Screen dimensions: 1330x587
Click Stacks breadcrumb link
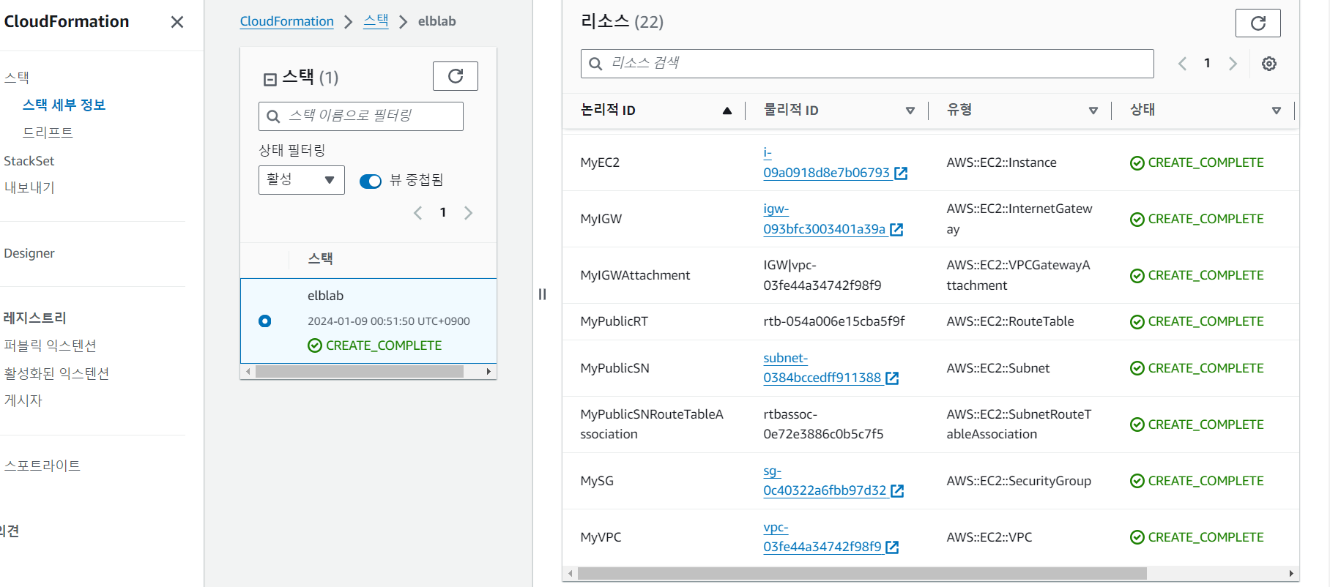pos(376,20)
